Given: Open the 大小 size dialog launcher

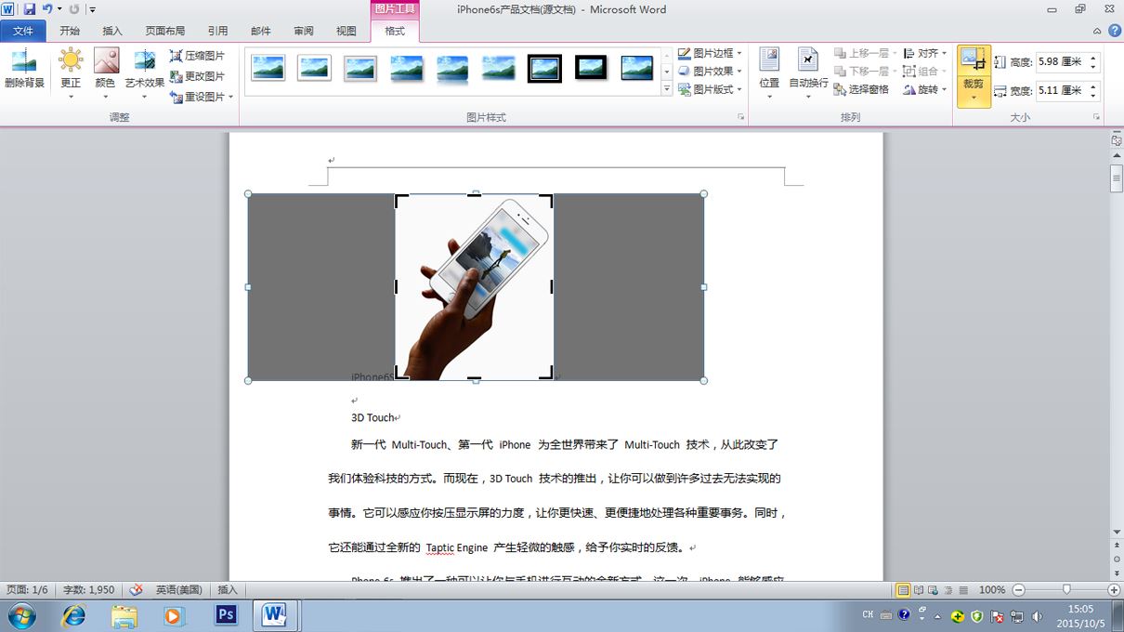Looking at the screenshot, I should click(x=1097, y=117).
